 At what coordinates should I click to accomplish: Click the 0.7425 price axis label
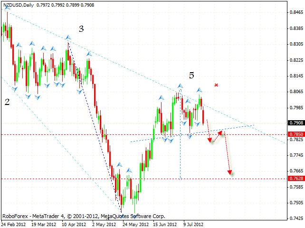click(295, 218)
